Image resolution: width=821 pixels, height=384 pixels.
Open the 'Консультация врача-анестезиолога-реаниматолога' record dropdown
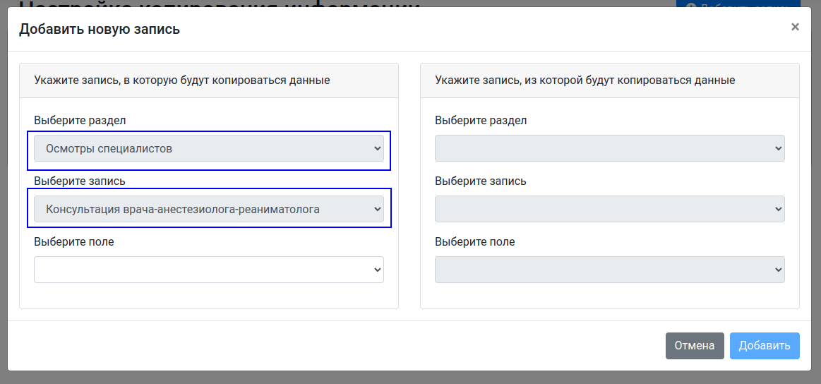(x=209, y=210)
